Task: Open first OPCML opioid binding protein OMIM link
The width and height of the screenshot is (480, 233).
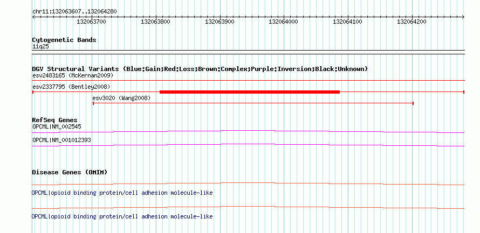Action: tap(122, 193)
